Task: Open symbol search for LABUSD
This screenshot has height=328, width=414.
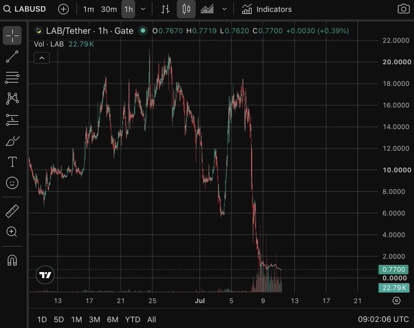Action: (x=24, y=9)
